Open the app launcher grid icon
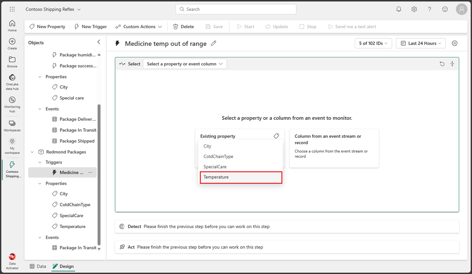 point(12,9)
